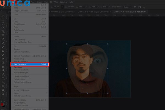Choose Free Transform from the Edit menu
165x110 pixels.
pos(30,64)
